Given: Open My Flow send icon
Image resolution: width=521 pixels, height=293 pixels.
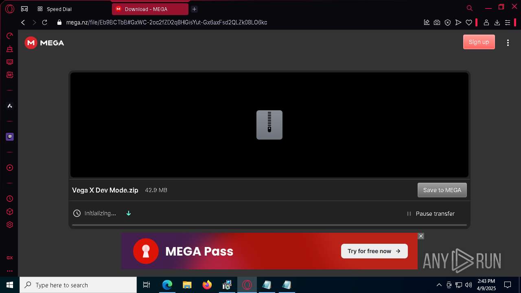Looking at the screenshot, I should pyautogui.click(x=458, y=22).
